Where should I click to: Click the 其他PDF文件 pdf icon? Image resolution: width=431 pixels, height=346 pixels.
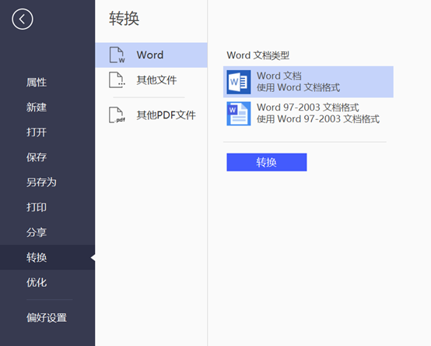[117, 115]
